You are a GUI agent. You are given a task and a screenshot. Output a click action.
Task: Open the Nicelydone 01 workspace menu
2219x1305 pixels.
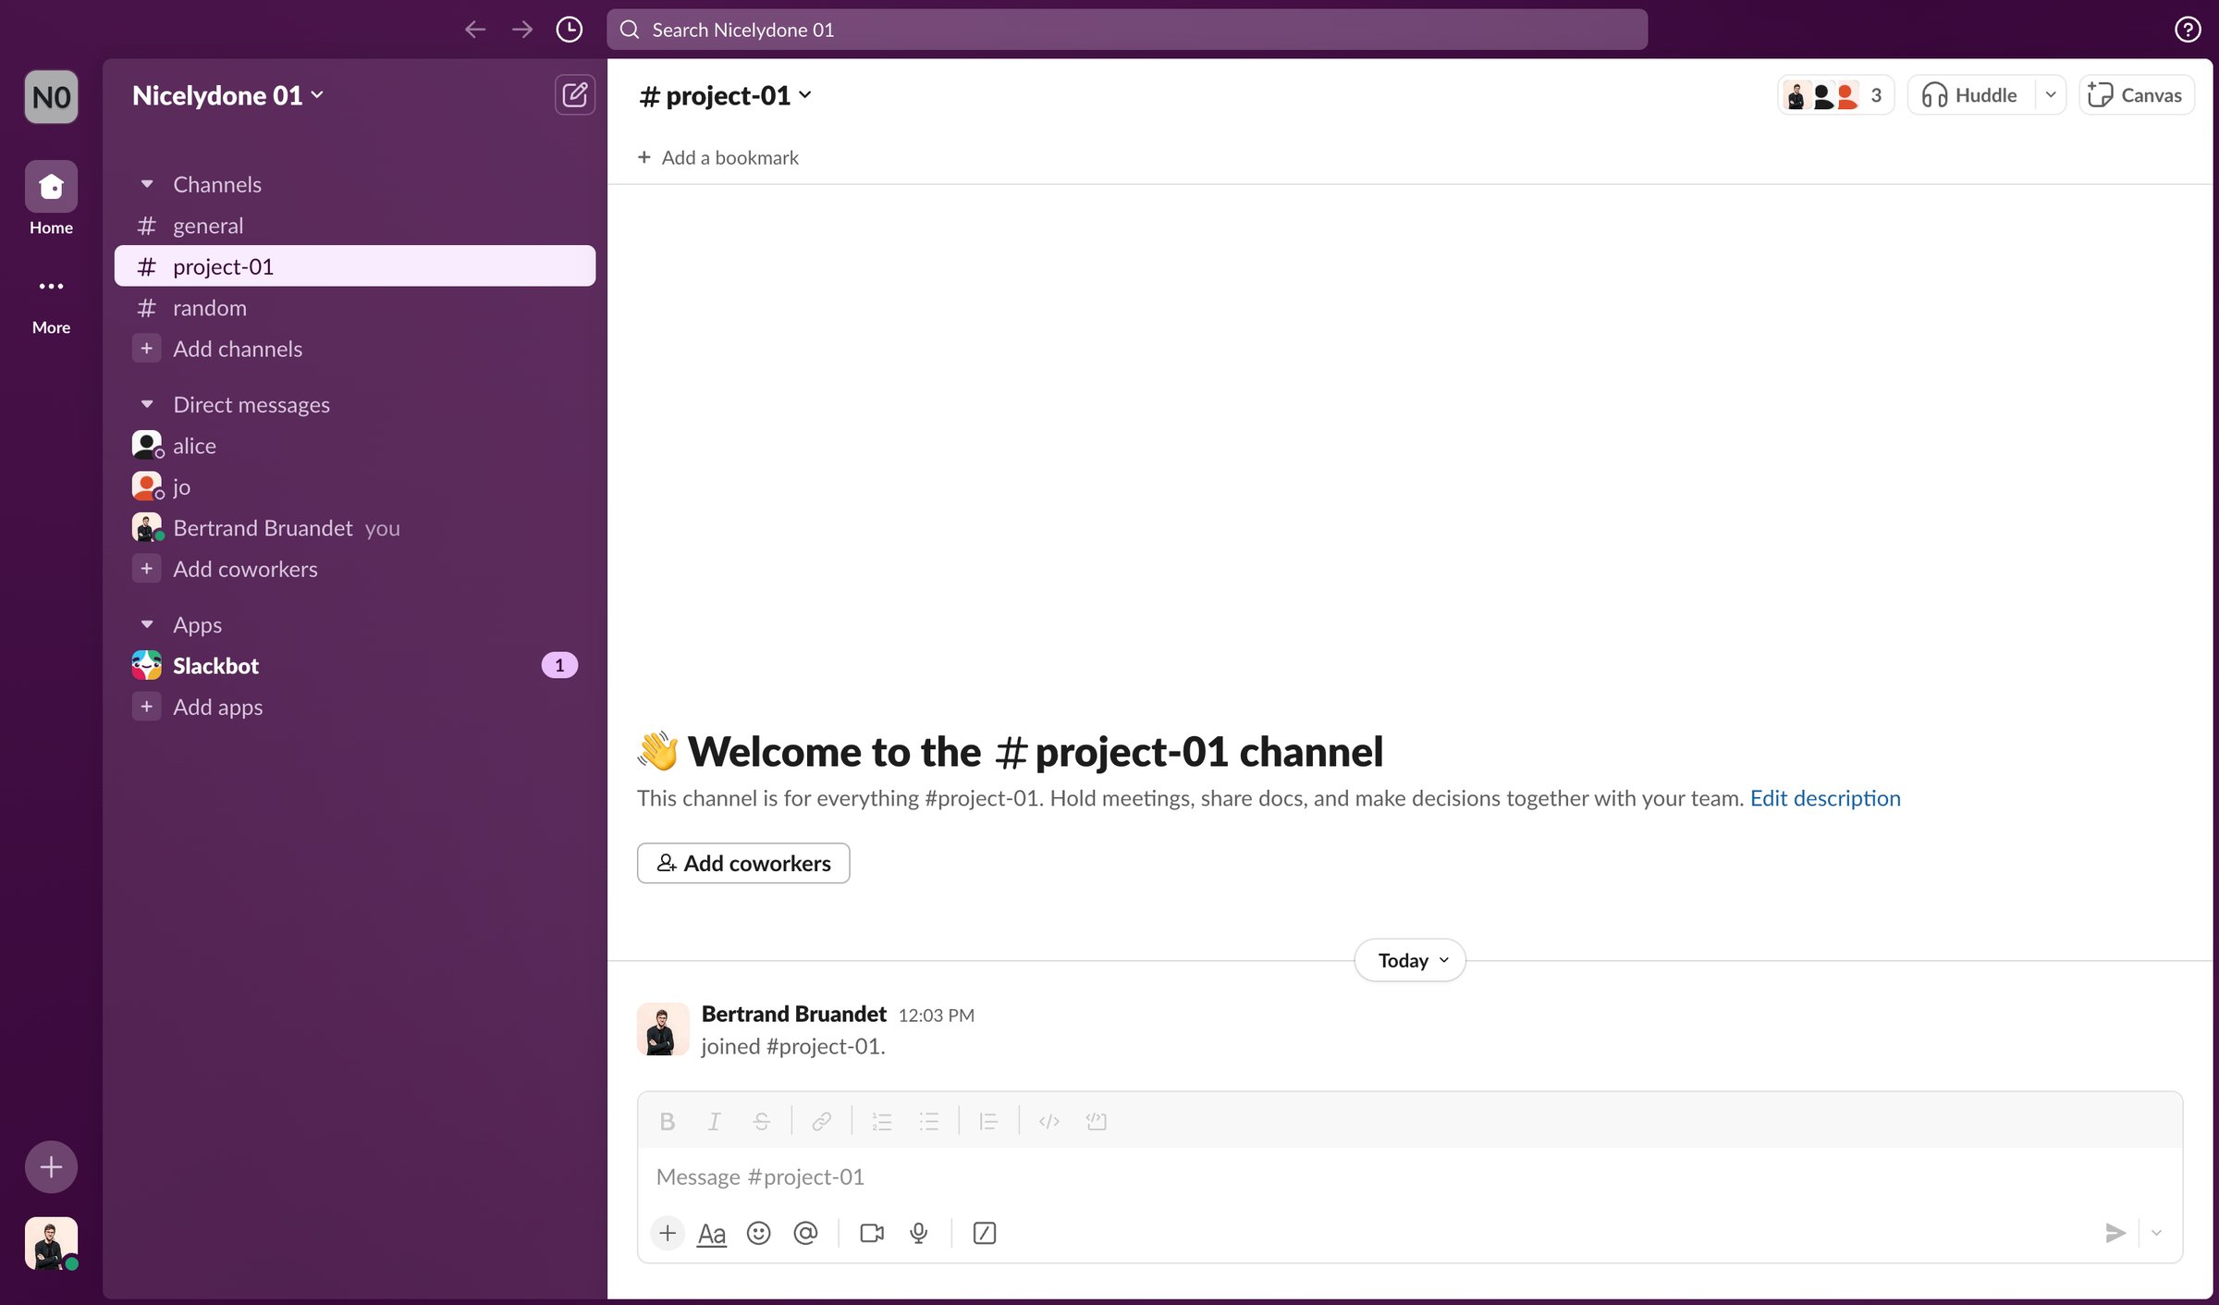click(x=227, y=95)
